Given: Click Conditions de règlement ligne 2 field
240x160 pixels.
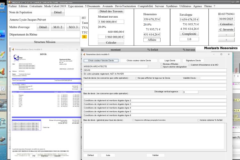Looking at the screenshot, I should point(155,100).
